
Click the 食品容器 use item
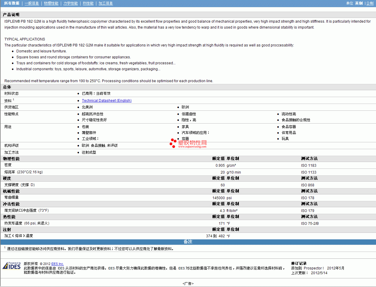click(289, 127)
